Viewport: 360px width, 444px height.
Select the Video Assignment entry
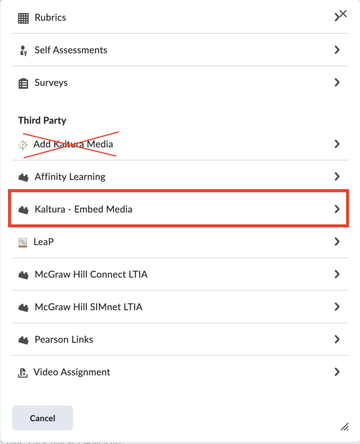tap(180, 372)
